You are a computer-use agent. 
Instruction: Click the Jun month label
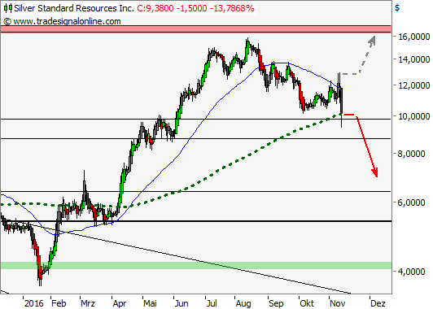(x=182, y=303)
